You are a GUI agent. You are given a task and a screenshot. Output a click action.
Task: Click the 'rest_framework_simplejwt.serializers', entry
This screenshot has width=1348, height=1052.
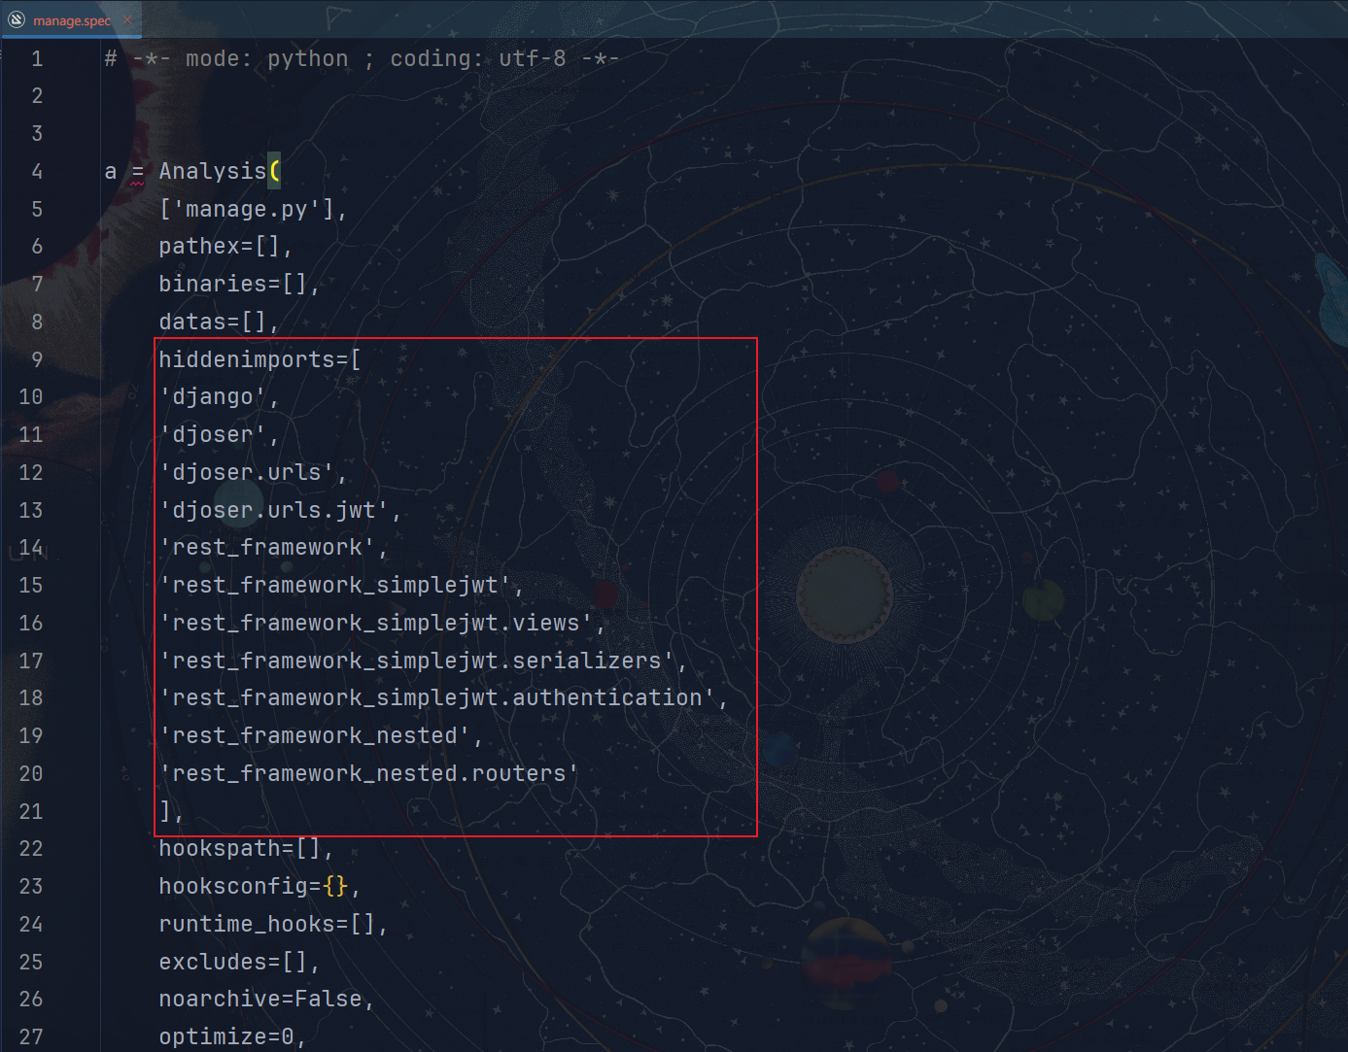423,662
